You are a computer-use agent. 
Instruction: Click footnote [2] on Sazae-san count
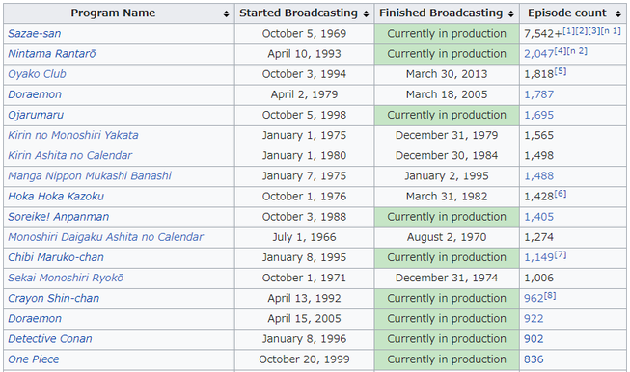582,31
